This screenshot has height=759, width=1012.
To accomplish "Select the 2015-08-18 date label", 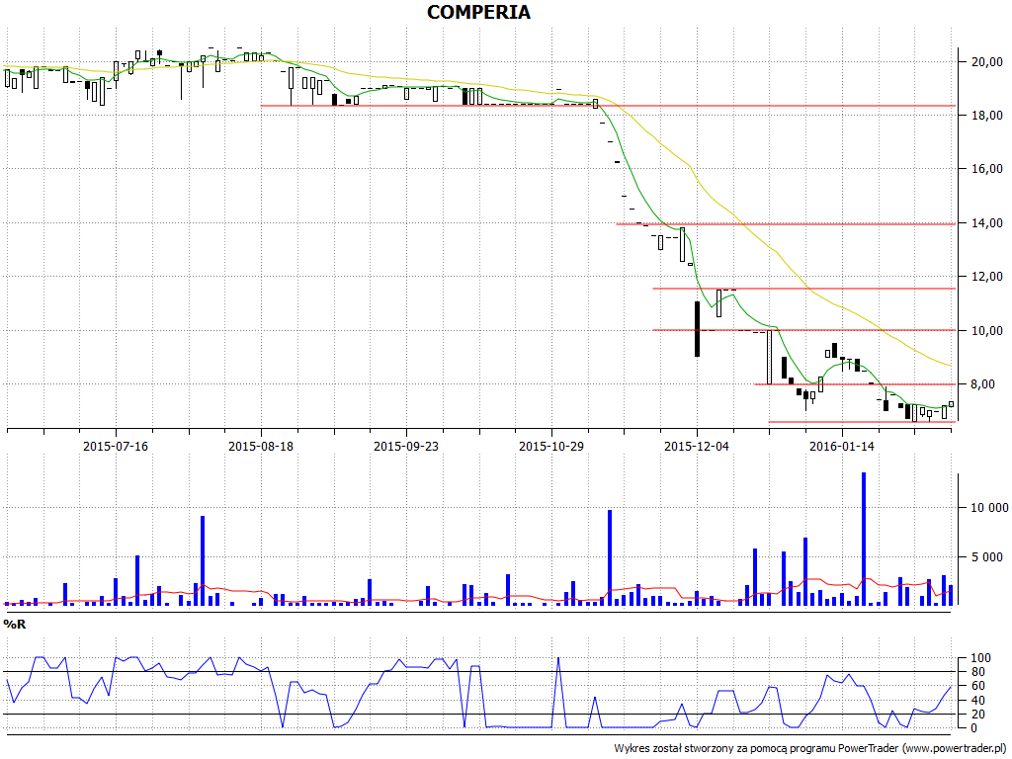I will pyautogui.click(x=261, y=446).
